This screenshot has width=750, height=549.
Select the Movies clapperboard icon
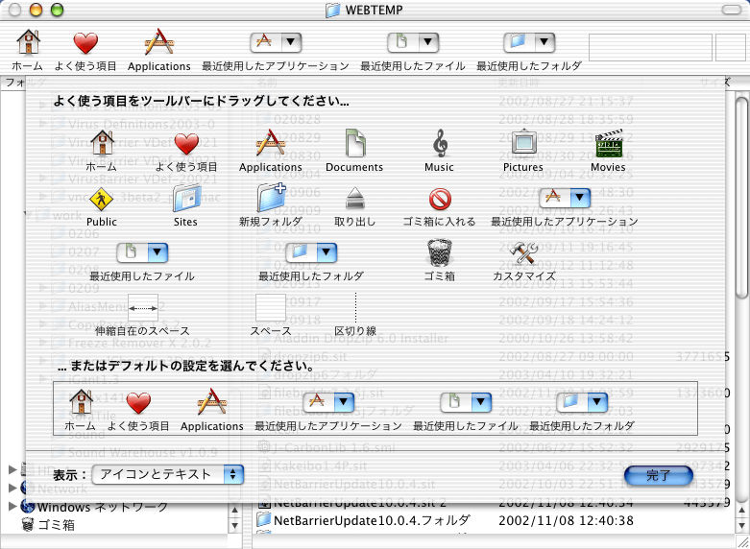(608, 144)
